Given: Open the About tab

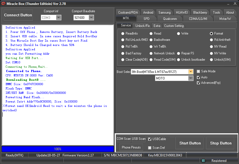Looking at the screenshot, I should pos(230,12).
